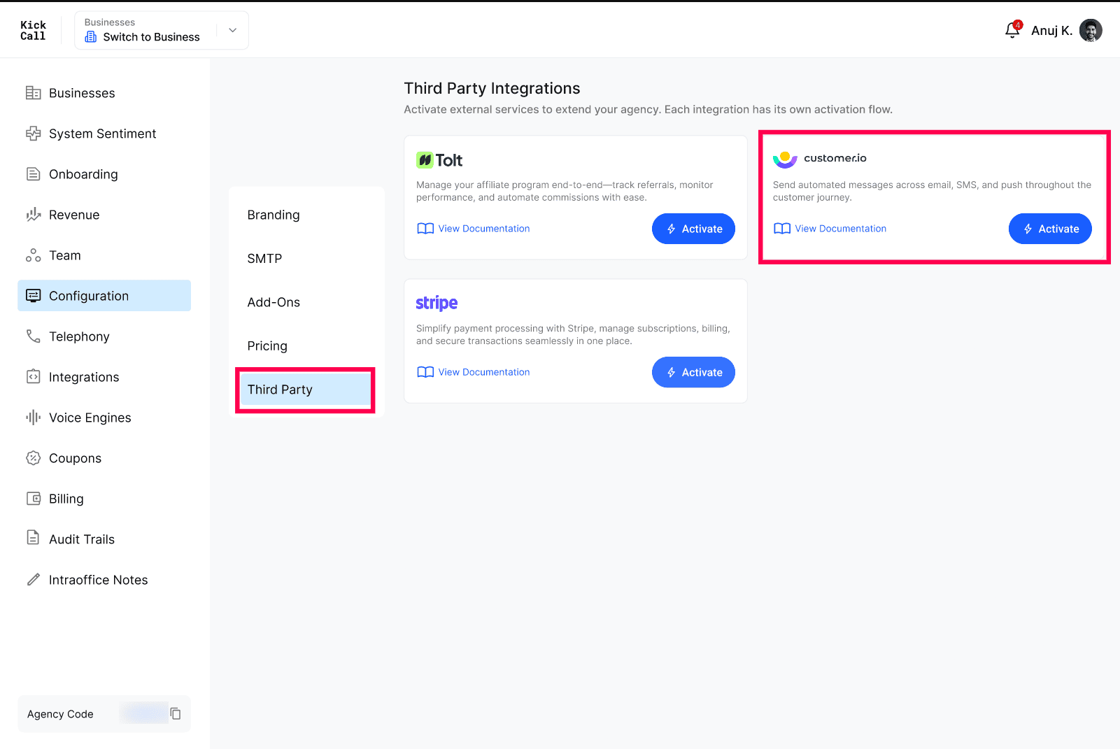Activate the Tolt integration
This screenshot has height=749, width=1120.
coord(693,229)
